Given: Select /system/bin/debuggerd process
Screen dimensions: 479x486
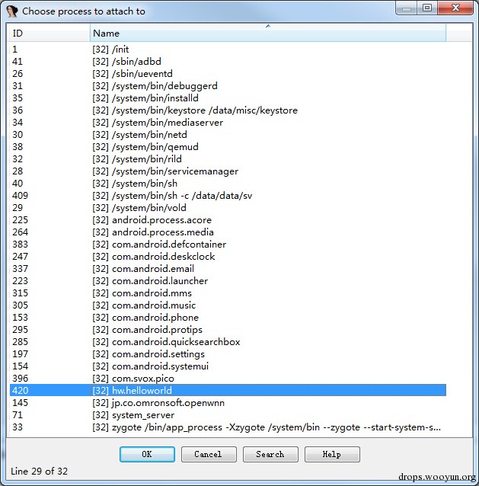Looking at the screenshot, I should tap(228, 86).
